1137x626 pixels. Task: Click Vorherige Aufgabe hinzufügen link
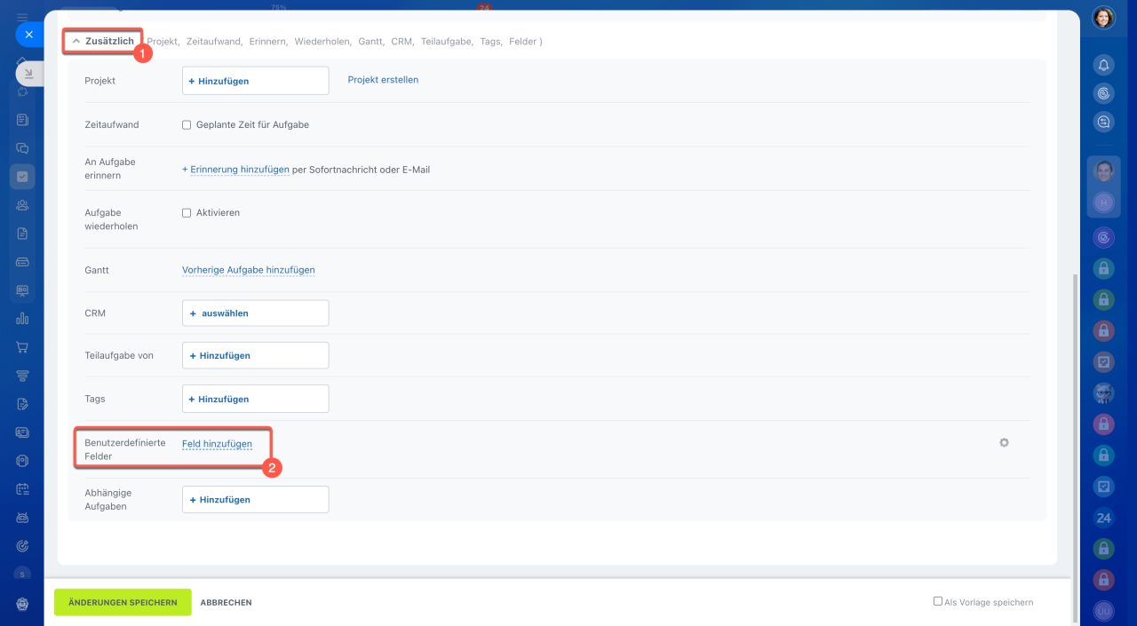click(x=249, y=270)
